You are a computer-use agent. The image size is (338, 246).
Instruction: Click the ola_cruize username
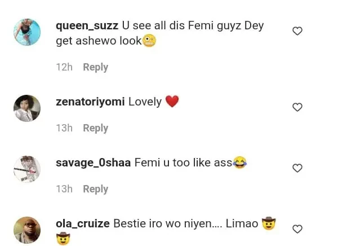click(x=82, y=224)
